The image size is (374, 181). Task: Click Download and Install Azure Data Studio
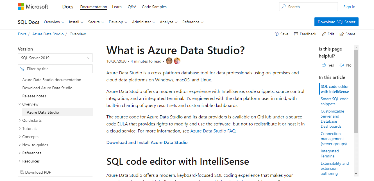coord(147,142)
